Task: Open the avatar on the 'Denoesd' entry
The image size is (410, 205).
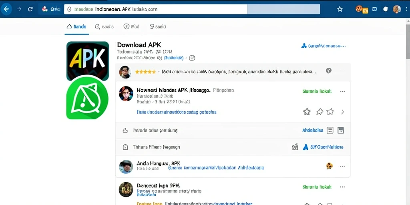Action: 126,189
